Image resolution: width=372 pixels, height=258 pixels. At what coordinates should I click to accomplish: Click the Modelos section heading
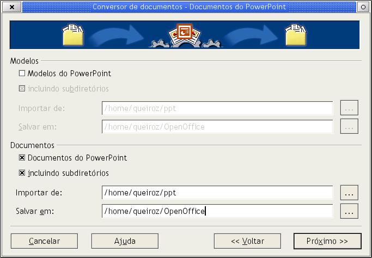pyautogui.click(x=24, y=61)
